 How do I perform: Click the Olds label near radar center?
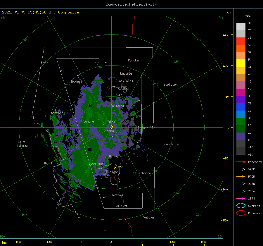[x=111, y=122]
